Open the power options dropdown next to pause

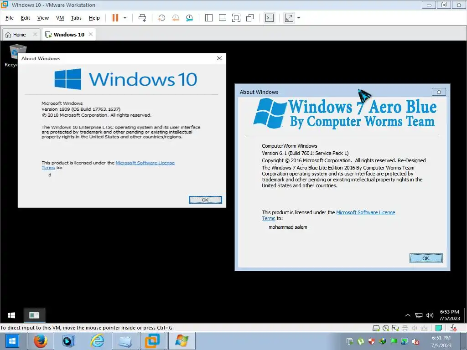125,18
